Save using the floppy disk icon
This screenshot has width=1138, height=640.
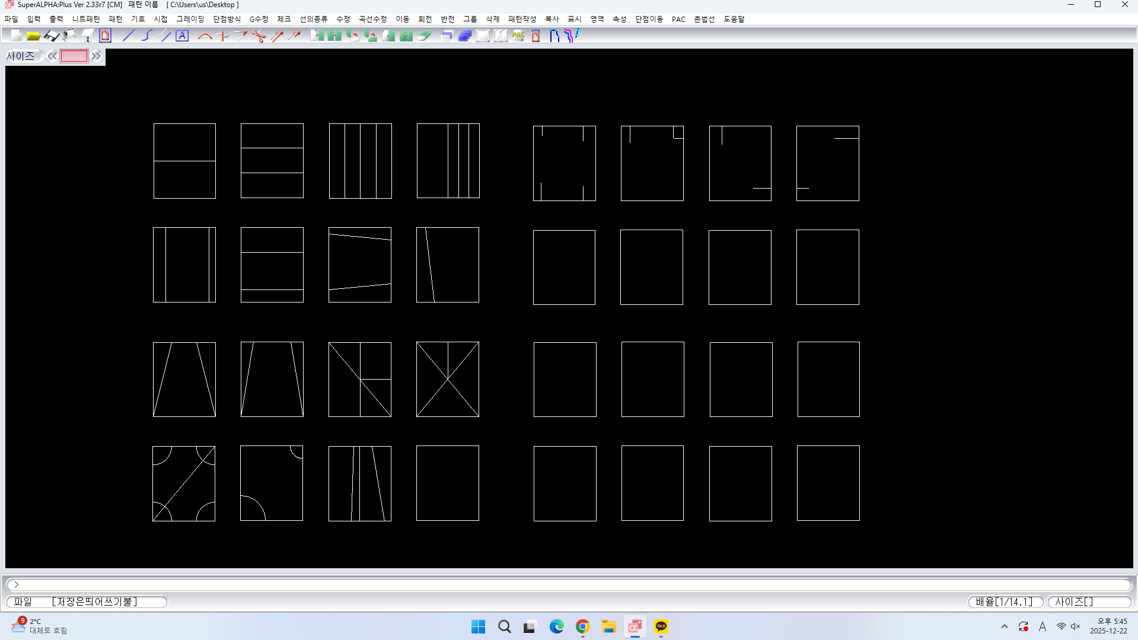click(x=52, y=36)
